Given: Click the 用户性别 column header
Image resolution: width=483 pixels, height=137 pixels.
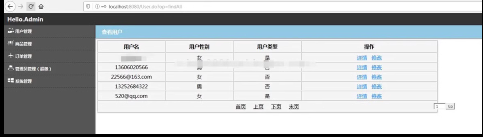Looking at the screenshot, I should [199, 47].
